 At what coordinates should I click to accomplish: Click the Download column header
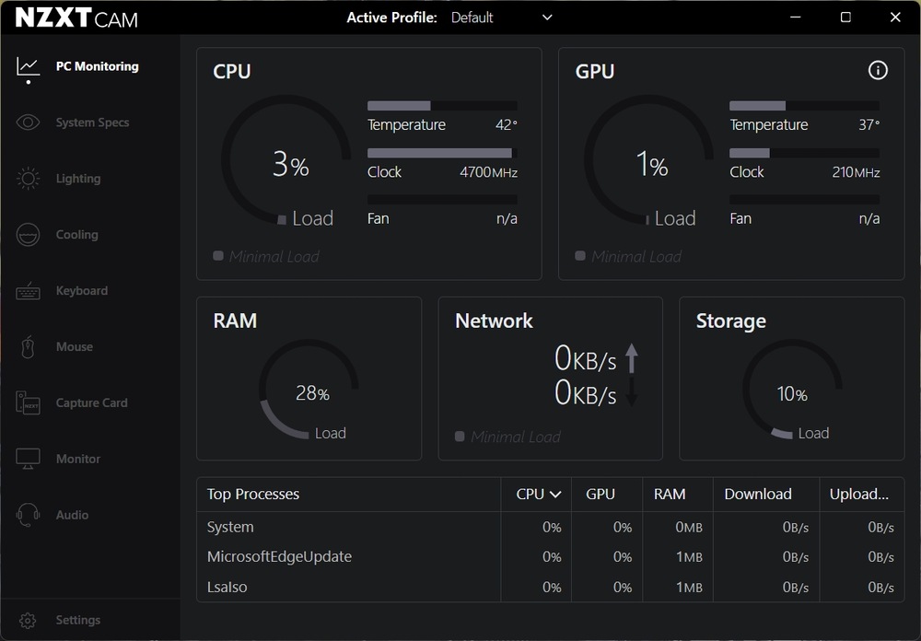[758, 495]
